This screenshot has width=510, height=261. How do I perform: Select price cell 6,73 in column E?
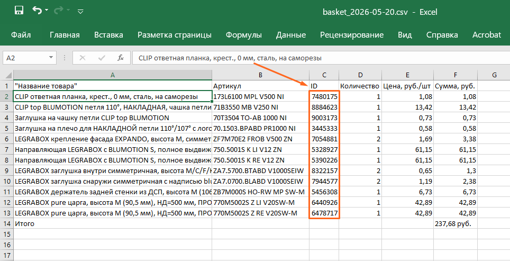click(x=407, y=192)
